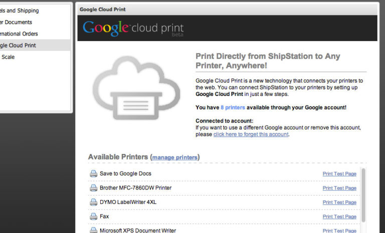Print test page for Save to Google Docs

(x=339, y=173)
